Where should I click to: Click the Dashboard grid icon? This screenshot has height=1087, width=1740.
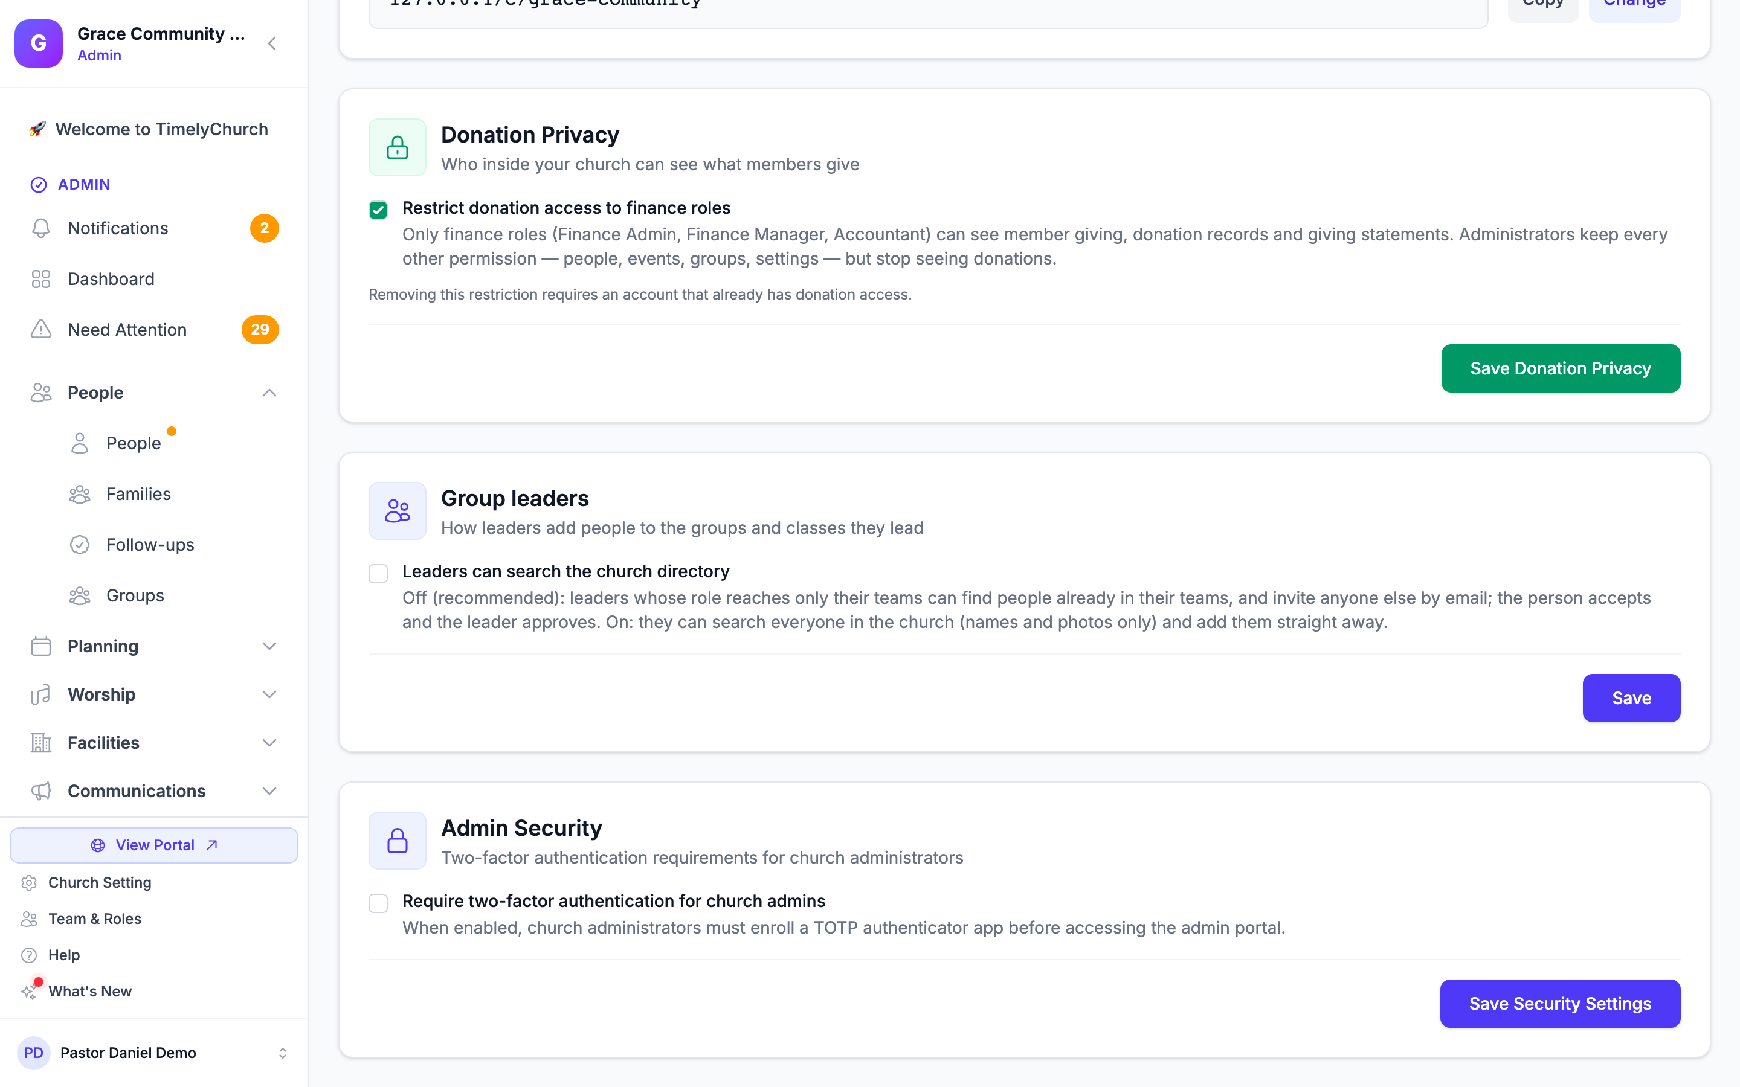(41, 279)
